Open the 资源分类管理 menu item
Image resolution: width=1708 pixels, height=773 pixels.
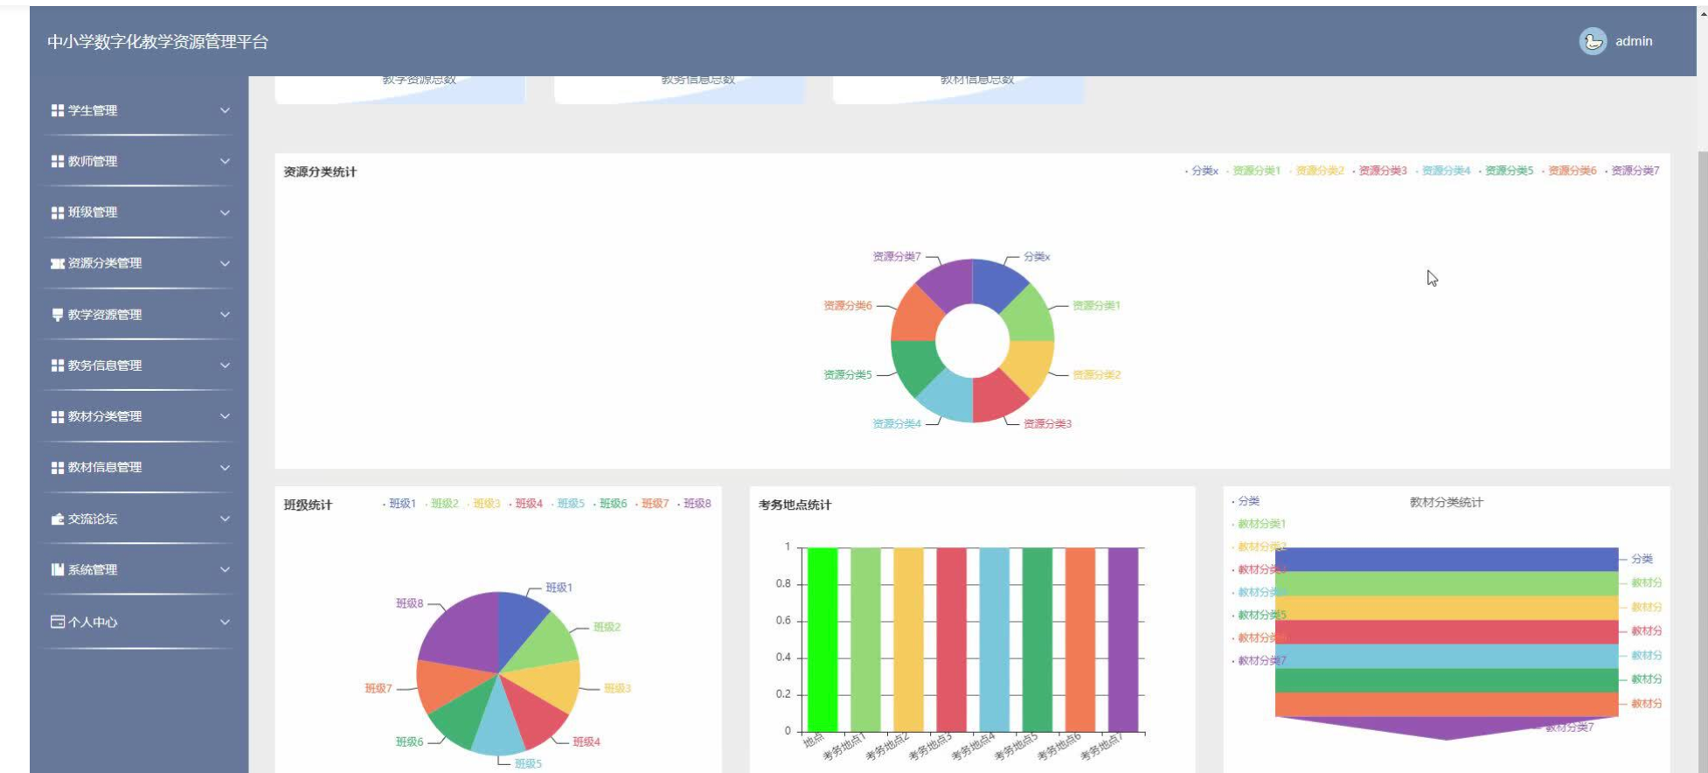coord(139,263)
